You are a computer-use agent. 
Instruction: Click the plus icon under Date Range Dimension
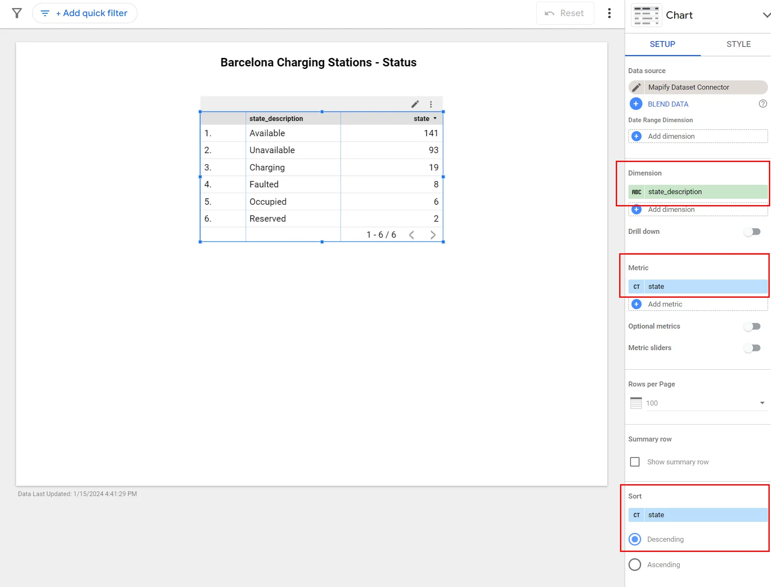click(637, 136)
